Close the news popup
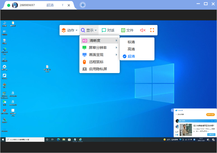The height and width of the screenshot is (153, 217). 215,121
